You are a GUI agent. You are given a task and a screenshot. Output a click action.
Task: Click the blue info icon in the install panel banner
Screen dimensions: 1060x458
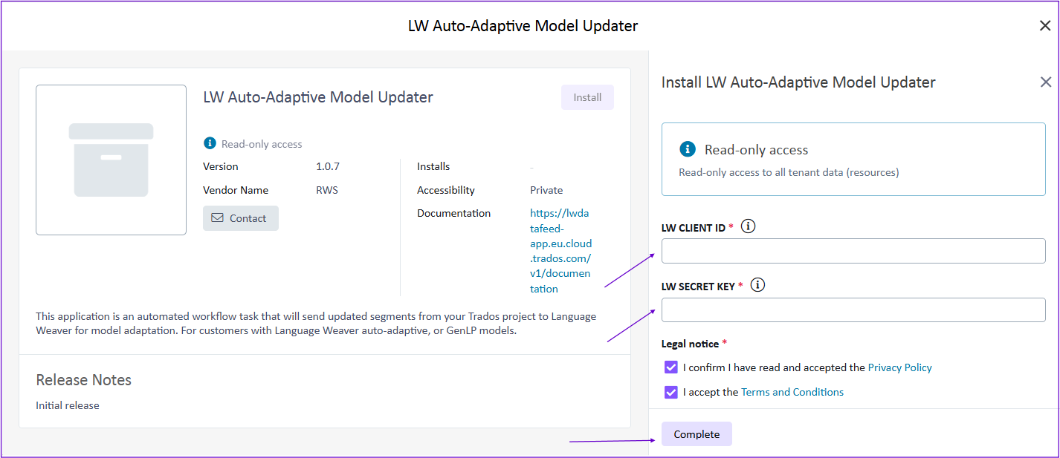click(x=688, y=149)
